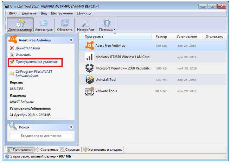This screenshot has width=230, height=163.
Task: Click the publisher text AVAST Software
Action: pyautogui.click(x=22, y=102)
